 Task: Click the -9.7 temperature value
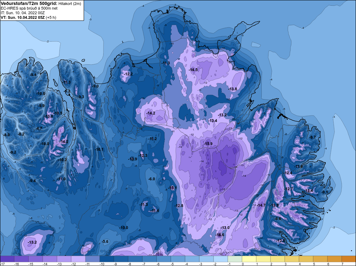(x=313, y=137)
